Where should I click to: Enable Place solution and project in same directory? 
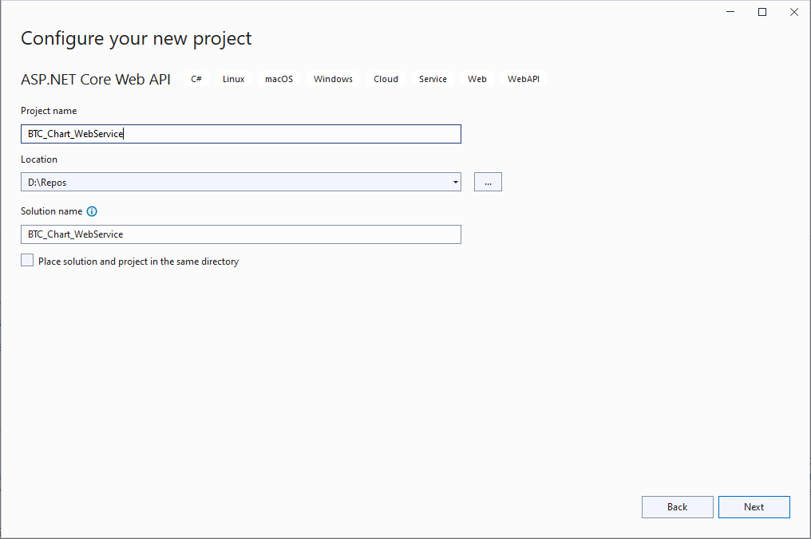click(27, 260)
